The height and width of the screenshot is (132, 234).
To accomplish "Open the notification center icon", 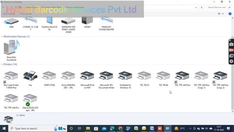I will click(x=228, y=128).
